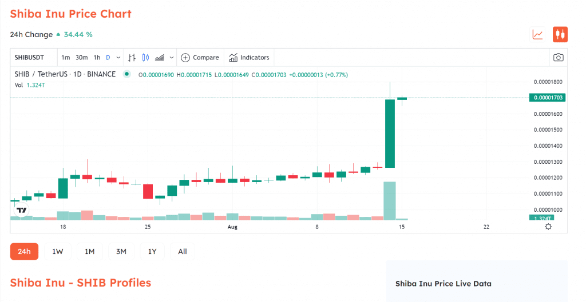Click Shiba Inu Price Live Data heading
The width and height of the screenshot is (586, 302).
444,283
